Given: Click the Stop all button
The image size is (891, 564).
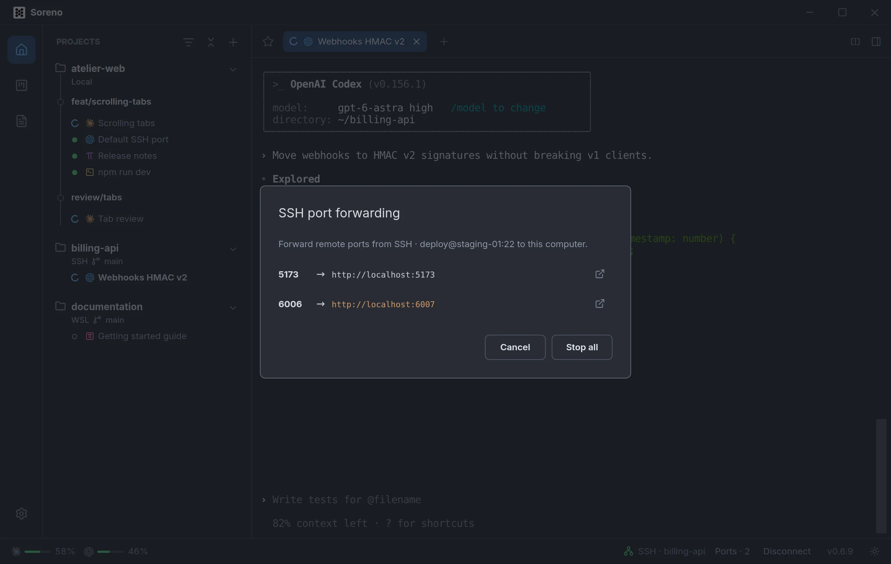Looking at the screenshot, I should (582, 347).
